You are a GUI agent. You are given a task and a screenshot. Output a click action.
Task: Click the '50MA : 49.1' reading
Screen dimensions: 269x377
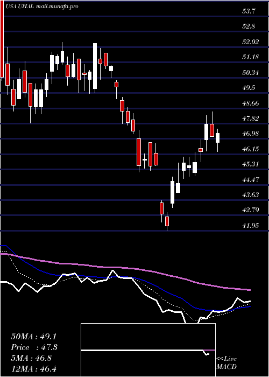[x=33, y=337]
